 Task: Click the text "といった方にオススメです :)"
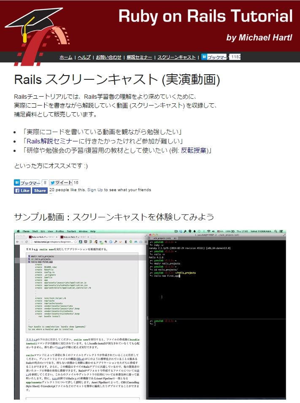click(51, 166)
